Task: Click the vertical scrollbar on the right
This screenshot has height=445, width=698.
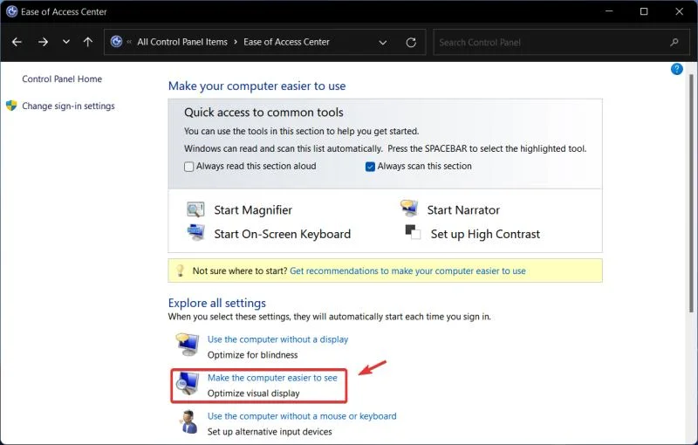Action: [x=690, y=193]
